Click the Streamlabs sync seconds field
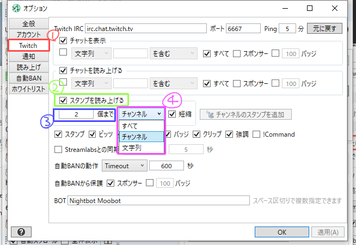 186,149
